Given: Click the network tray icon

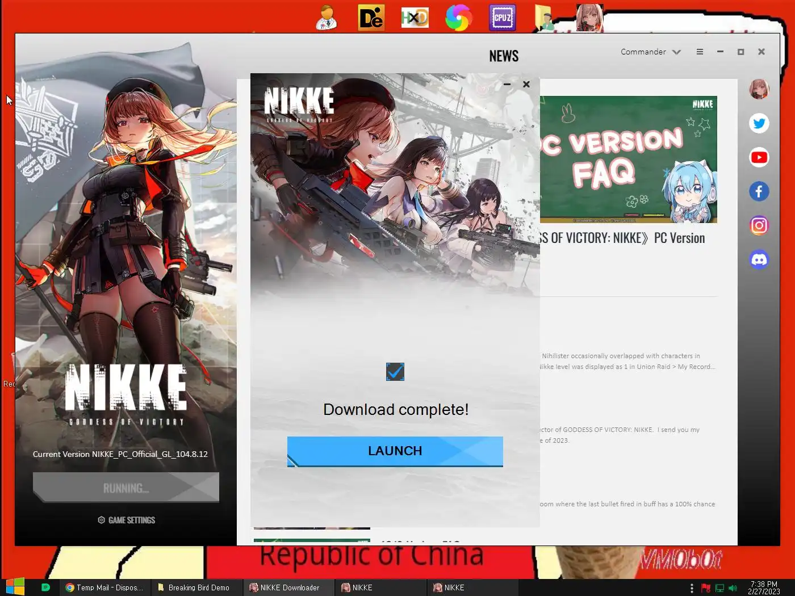Looking at the screenshot, I should pos(719,588).
